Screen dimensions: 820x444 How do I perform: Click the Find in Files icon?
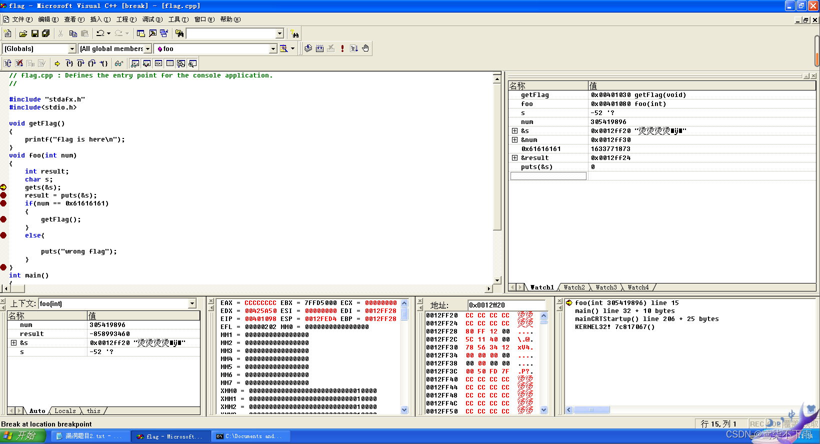click(179, 33)
